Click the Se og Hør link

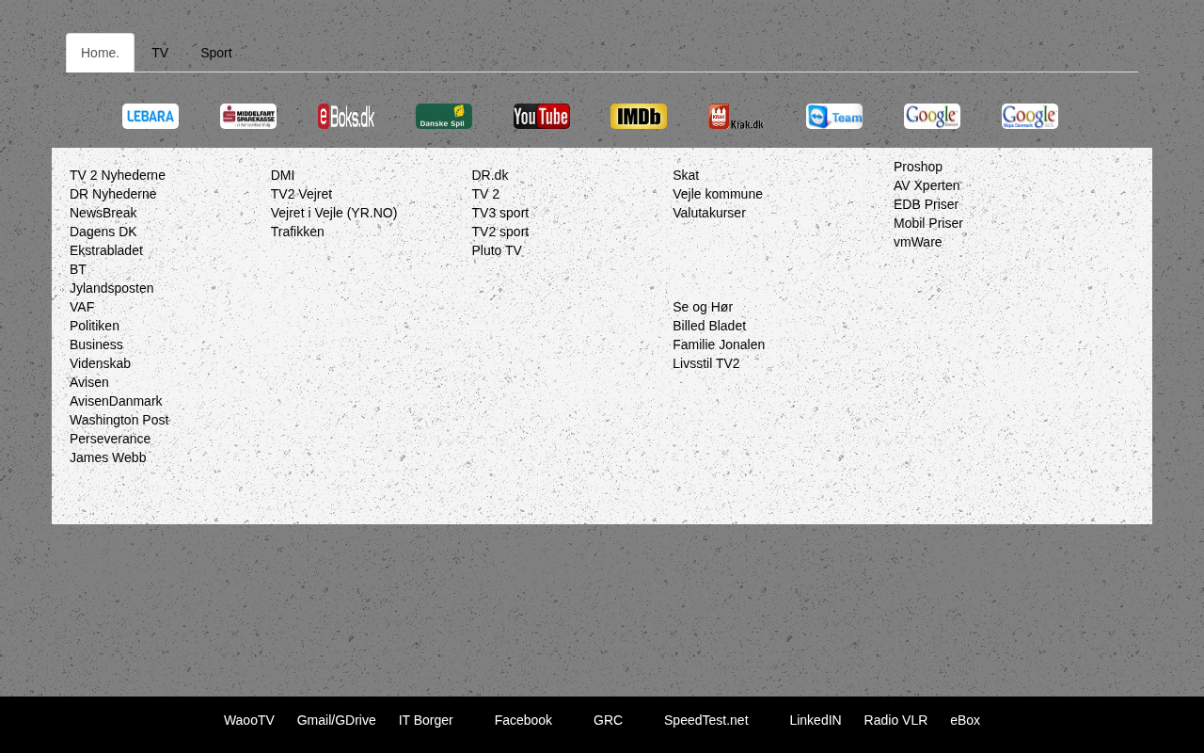(703, 307)
